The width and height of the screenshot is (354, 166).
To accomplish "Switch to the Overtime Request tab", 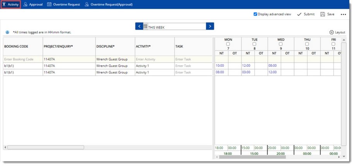I will (66, 5).
